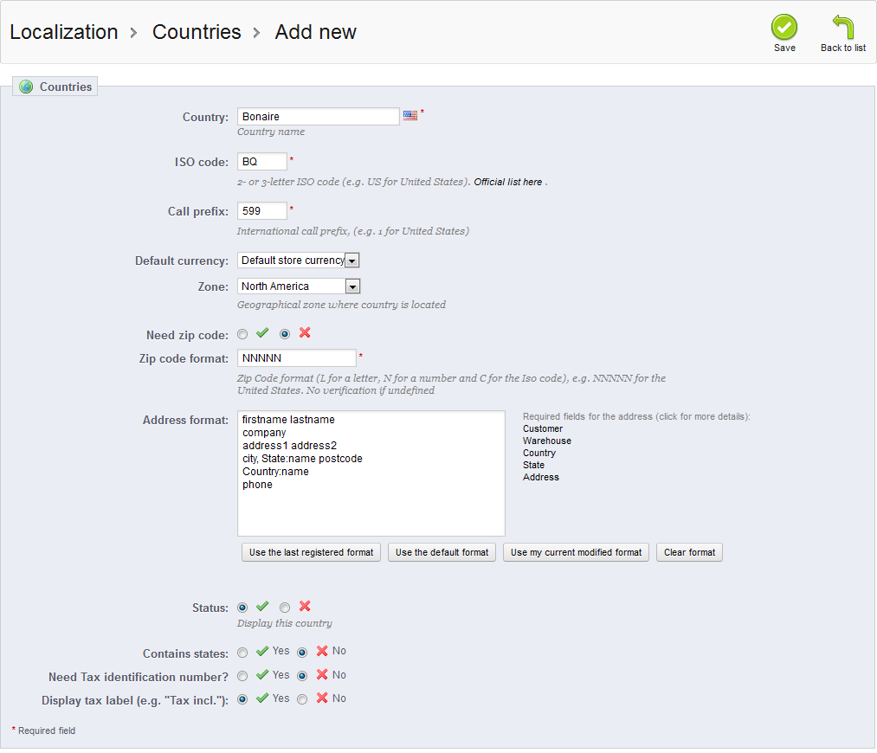Image resolution: width=877 pixels, height=753 pixels.
Task: Click the green check icon for Status
Action: click(x=263, y=608)
